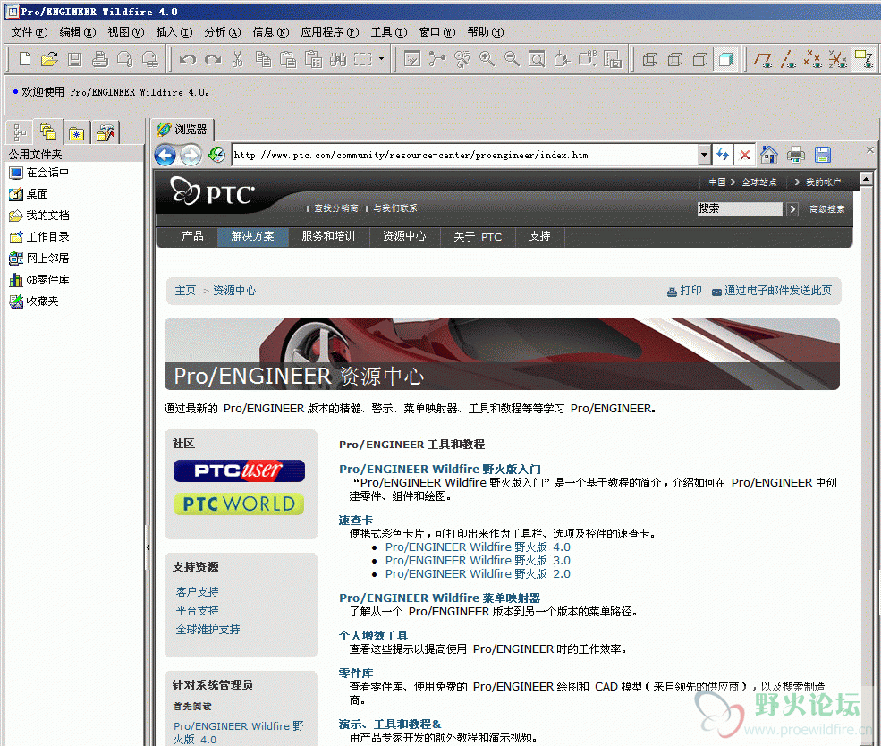Image resolution: width=881 pixels, height=746 pixels.
Task: Click search go arrow beside 搜索 box
Action: (x=792, y=209)
